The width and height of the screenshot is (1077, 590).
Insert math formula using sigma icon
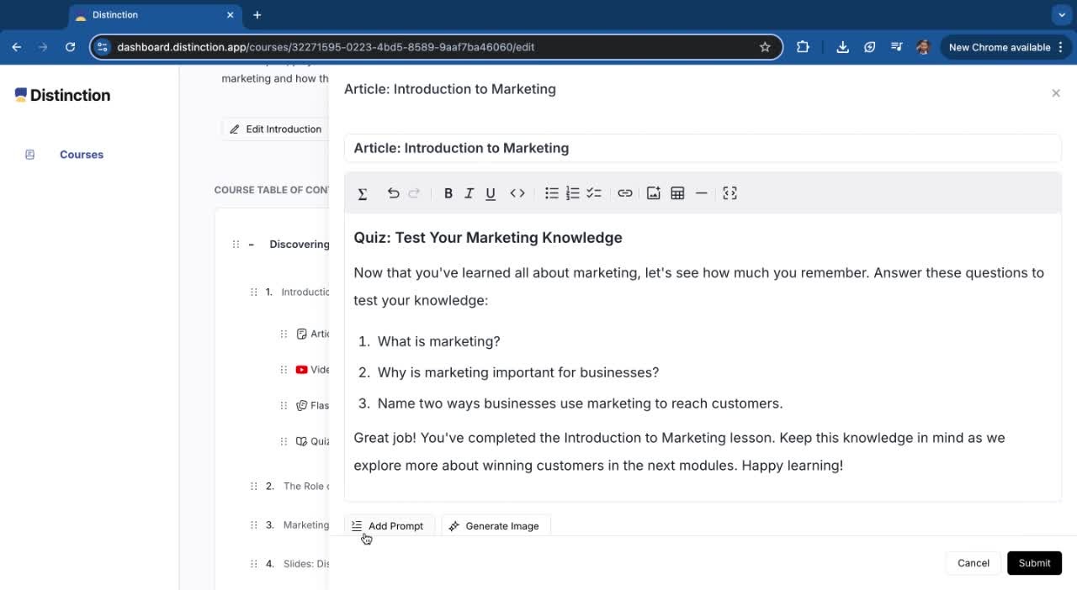point(363,193)
